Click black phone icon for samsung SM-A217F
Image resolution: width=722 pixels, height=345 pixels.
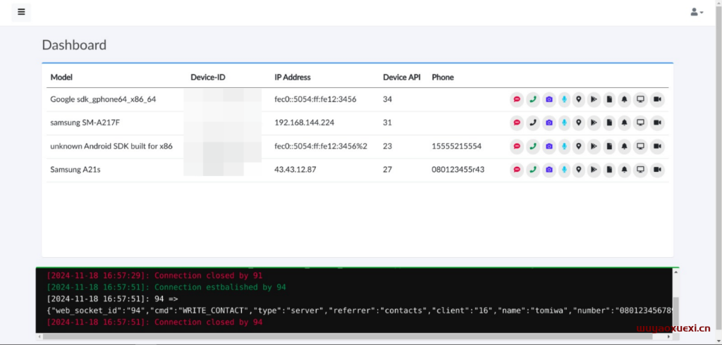pyautogui.click(x=533, y=123)
